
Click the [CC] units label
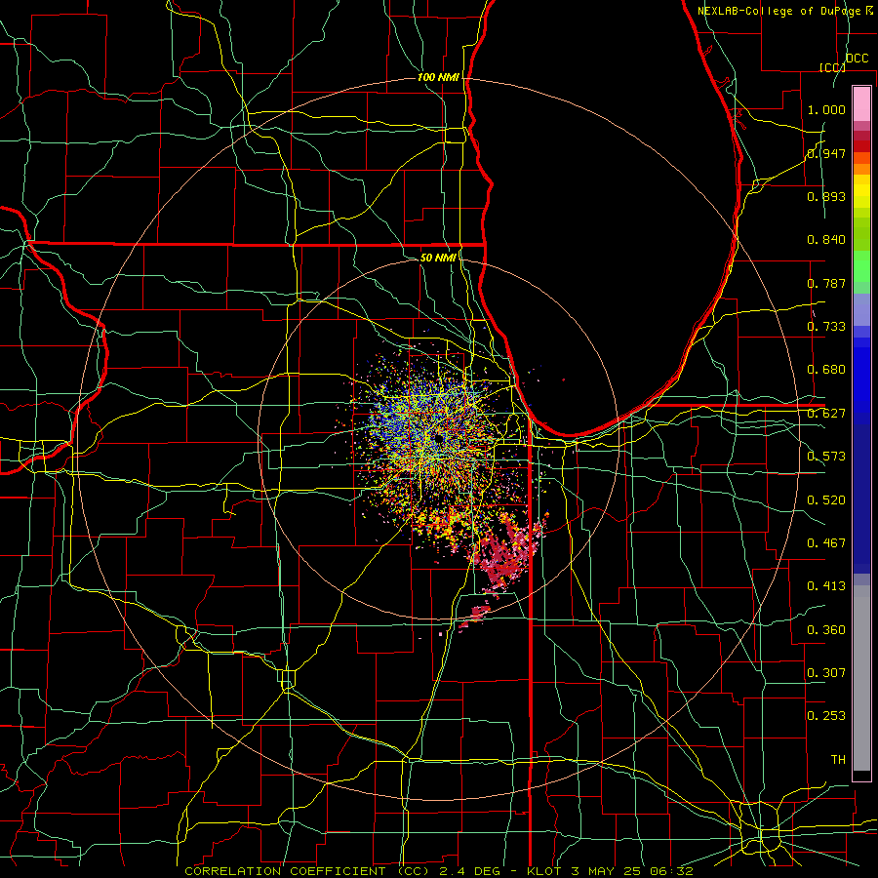[832, 67]
